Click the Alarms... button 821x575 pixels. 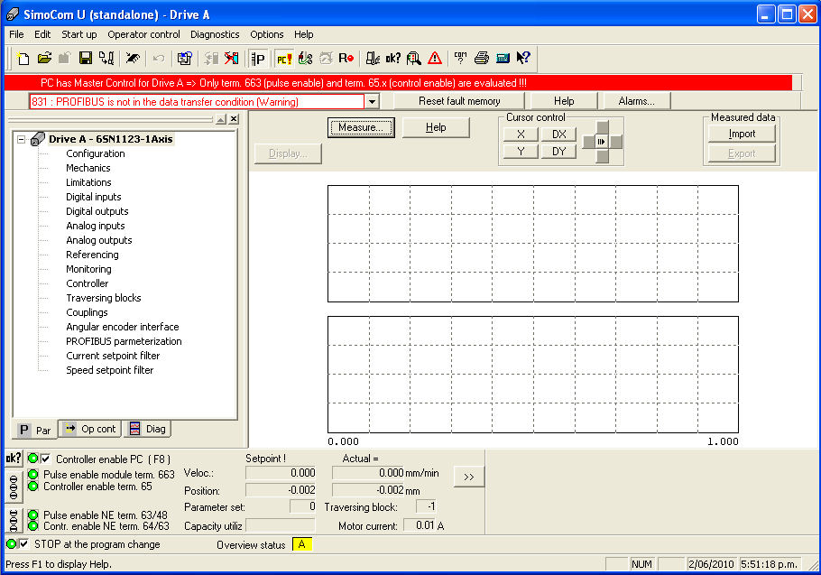pyautogui.click(x=637, y=101)
